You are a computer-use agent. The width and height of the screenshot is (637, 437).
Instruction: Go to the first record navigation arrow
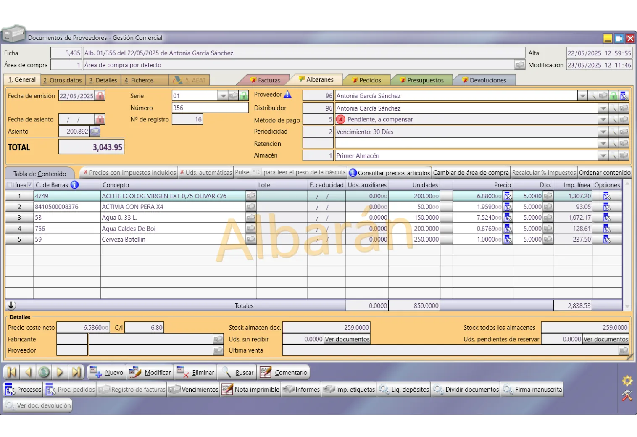pyautogui.click(x=11, y=372)
